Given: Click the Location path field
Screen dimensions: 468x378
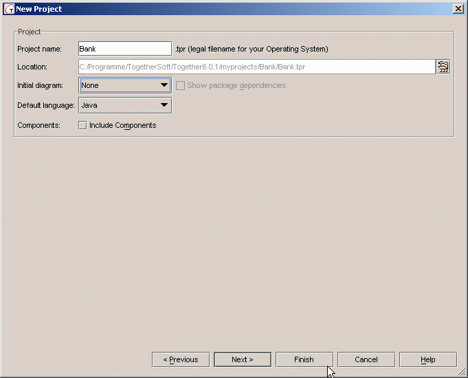Looking at the screenshot, I should click(x=256, y=67).
